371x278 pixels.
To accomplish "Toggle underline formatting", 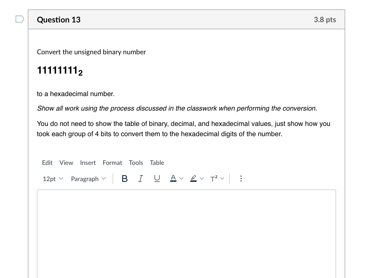I will 157,179.
